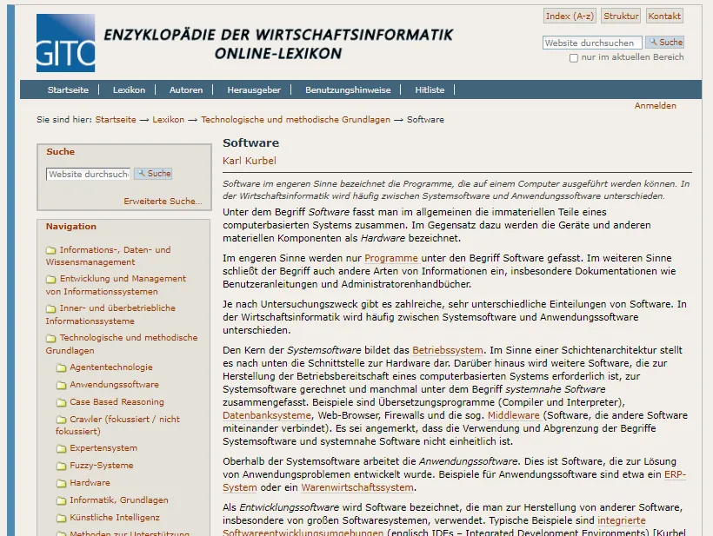Open the Startseite menu item

68,90
